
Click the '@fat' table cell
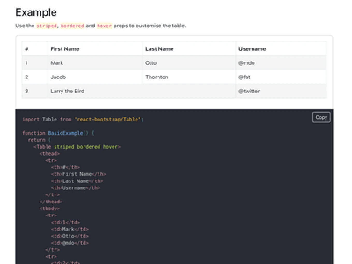coord(281,77)
